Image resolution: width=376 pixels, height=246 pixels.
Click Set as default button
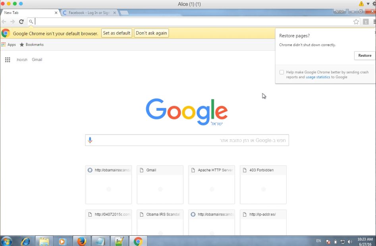117,33
